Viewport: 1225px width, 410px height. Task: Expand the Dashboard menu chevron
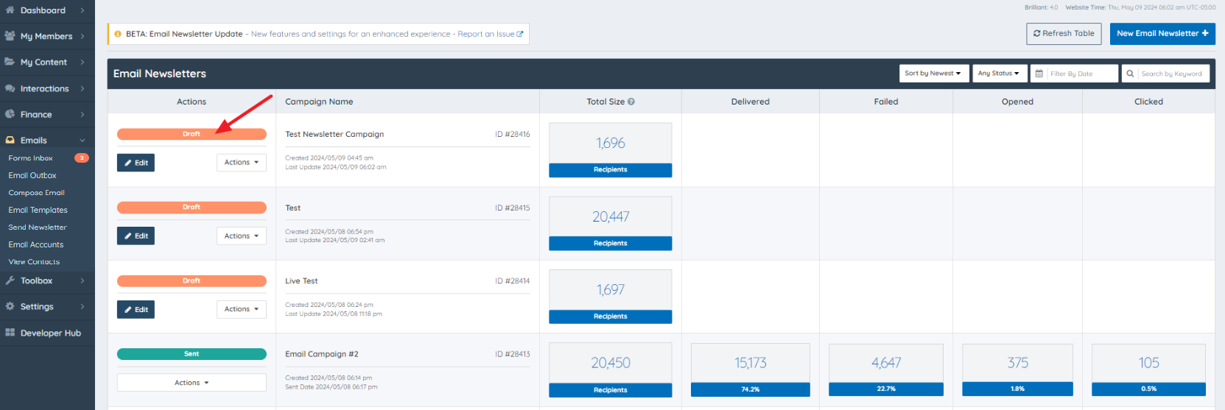(82, 10)
